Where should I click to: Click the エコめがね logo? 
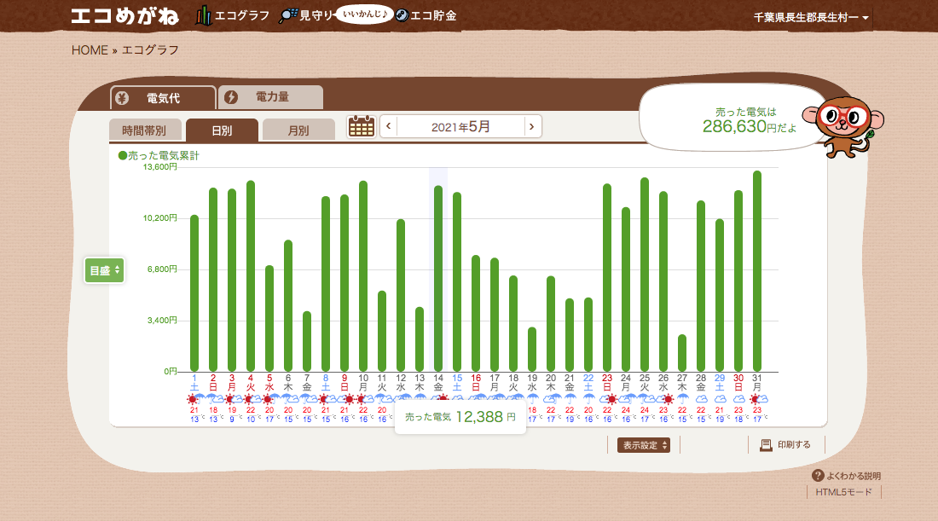[x=124, y=15]
